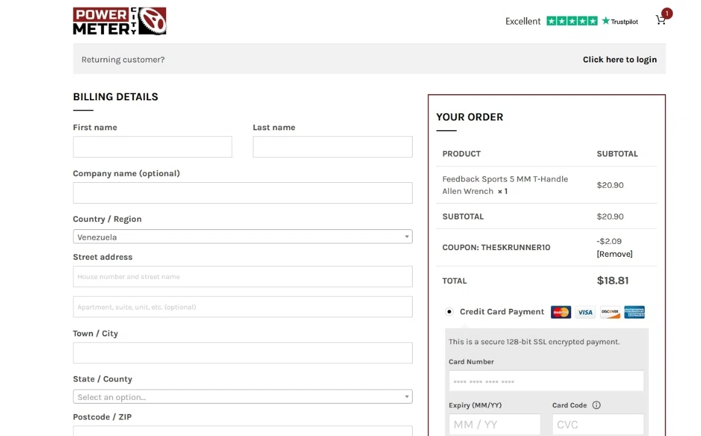Click the -$2.09 coupon discount value

(x=609, y=241)
